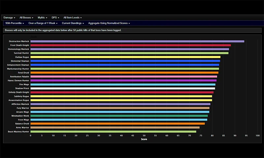Select the Survival Hunter green bar
The image size is (264, 158).
tap(129, 53)
